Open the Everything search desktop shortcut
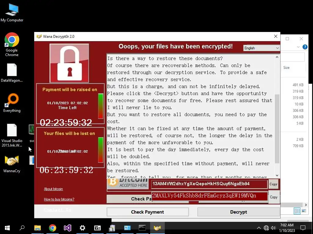Image resolution: width=313 pixels, height=234 pixels. click(12, 103)
